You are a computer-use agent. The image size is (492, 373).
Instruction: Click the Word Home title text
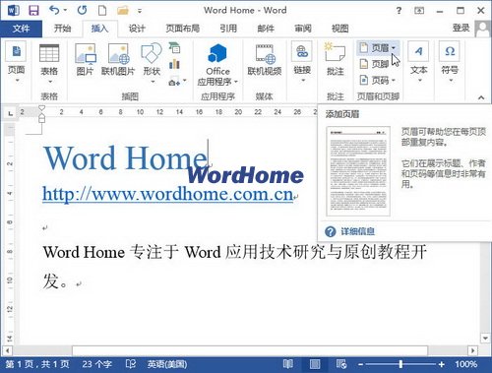pyautogui.click(x=125, y=157)
